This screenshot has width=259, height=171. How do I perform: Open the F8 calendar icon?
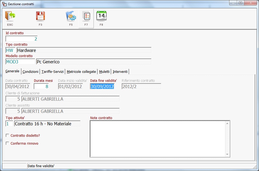coord(101,16)
